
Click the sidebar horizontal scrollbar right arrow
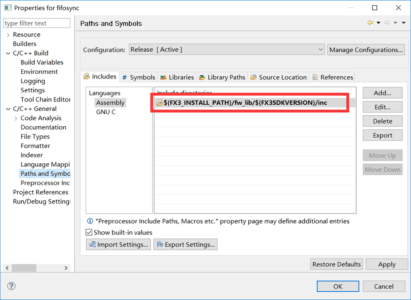(66, 268)
